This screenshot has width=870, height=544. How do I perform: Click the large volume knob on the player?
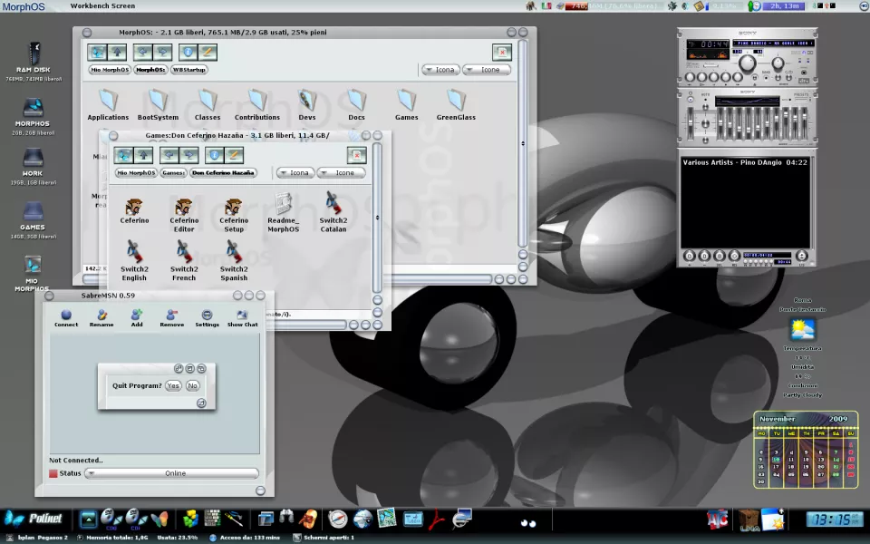point(748,63)
